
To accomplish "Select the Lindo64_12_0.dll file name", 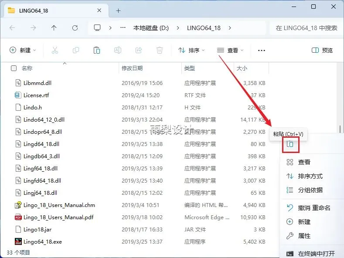I will [x=44, y=119].
